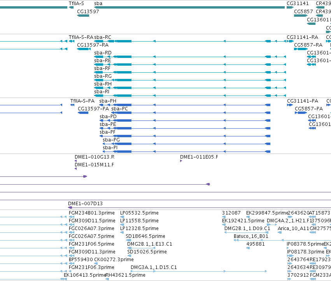Select the DME1-010G13.R BAC end label
Screen dimensions: 331x281
95,157
